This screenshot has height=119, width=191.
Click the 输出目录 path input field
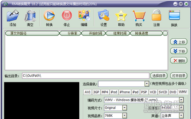(86, 76)
